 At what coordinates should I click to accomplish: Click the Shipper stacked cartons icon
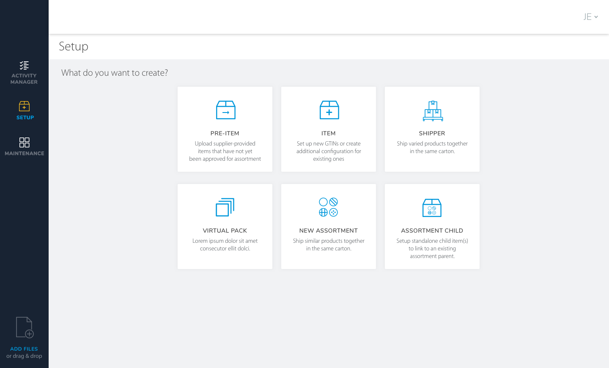pos(433,111)
